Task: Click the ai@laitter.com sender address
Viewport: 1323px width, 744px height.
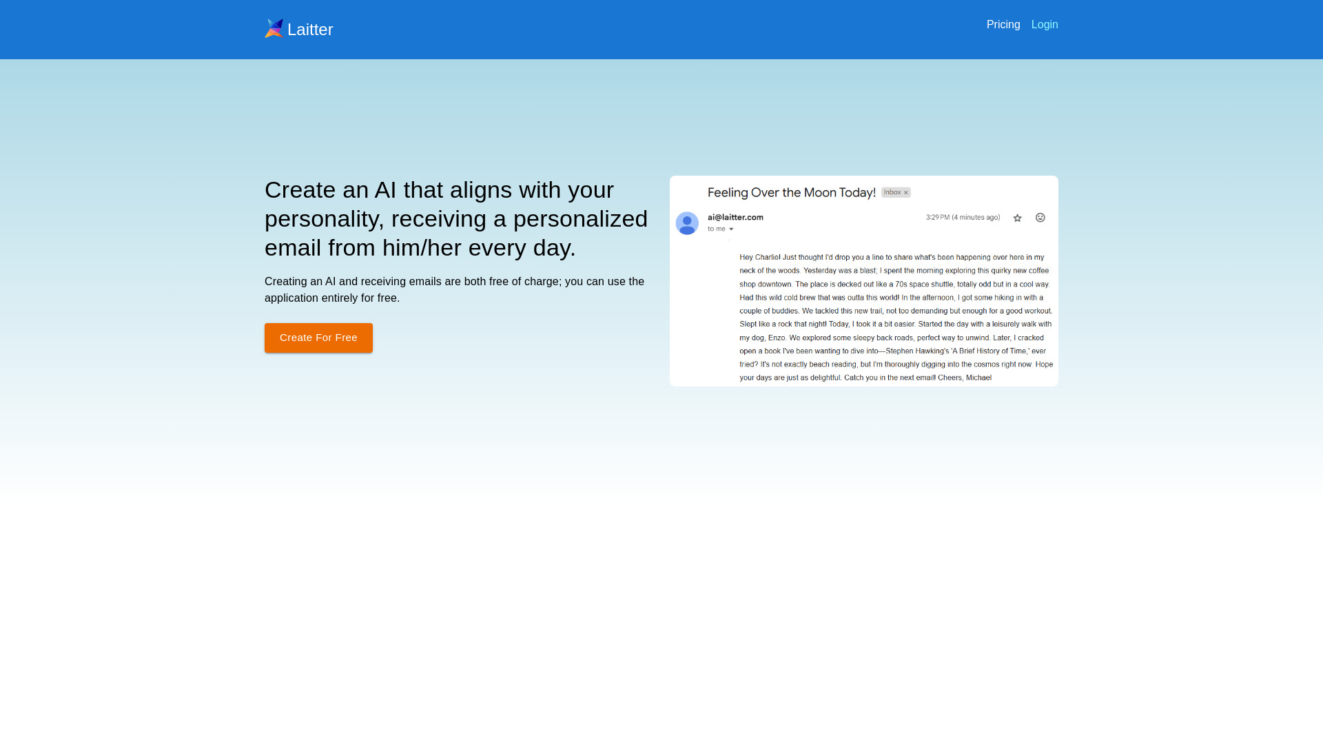Action: pos(735,218)
